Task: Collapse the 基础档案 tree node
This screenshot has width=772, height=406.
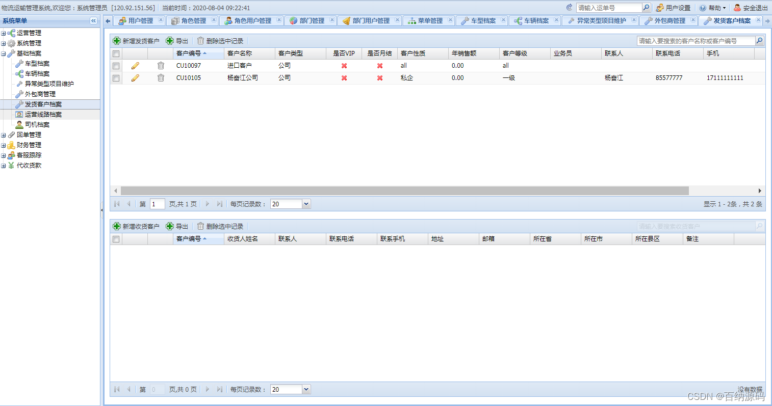Action: click(x=4, y=53)
